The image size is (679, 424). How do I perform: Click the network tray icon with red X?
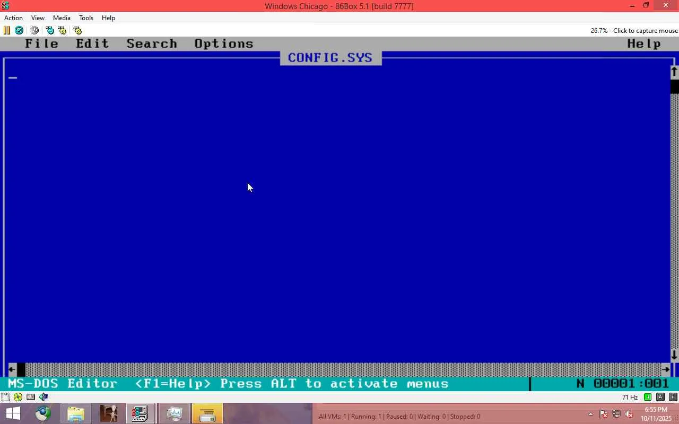point(616,414)
